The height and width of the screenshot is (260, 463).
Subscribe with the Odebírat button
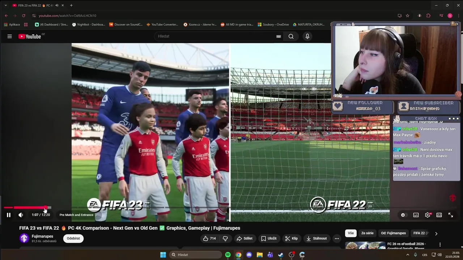point(73,238)
